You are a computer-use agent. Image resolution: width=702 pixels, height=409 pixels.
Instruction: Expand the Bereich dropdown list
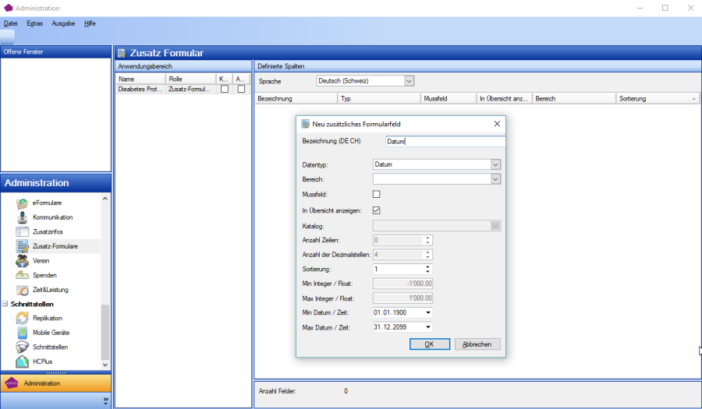[495, 179]
